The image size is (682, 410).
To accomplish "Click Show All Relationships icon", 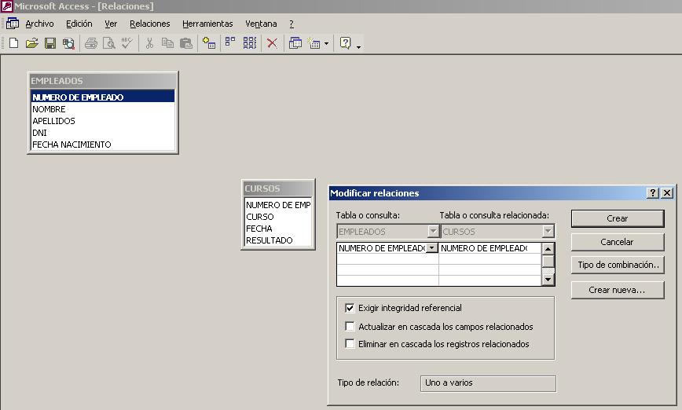I will pyautogui.click(x=250, y=43).
